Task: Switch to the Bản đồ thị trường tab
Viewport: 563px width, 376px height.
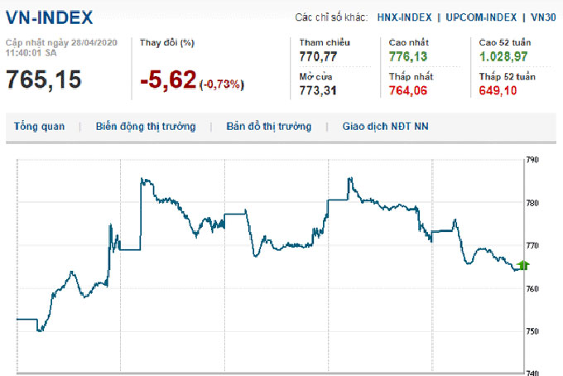Action: pyautogui.click(x=269, y=127)
